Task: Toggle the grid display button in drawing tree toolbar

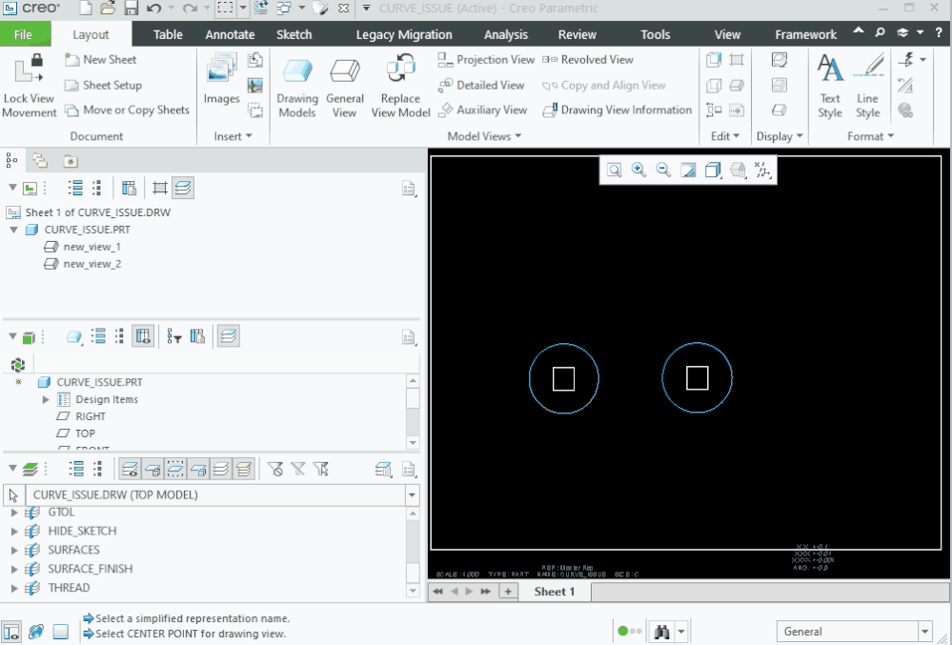Action: 160,188
